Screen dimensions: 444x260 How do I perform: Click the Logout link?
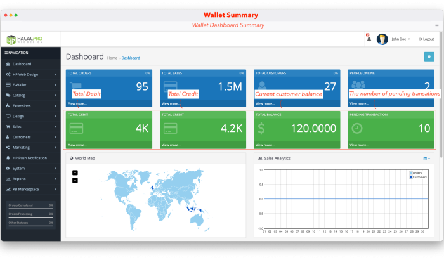coord(426,39)
